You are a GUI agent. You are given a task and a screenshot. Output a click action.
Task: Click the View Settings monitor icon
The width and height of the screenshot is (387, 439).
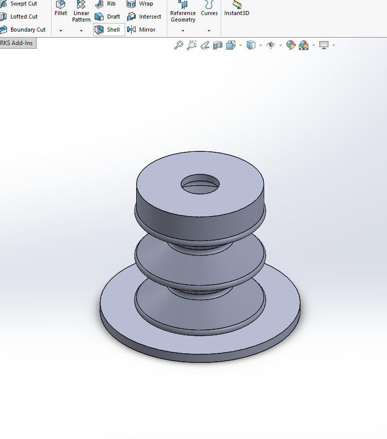324,45
